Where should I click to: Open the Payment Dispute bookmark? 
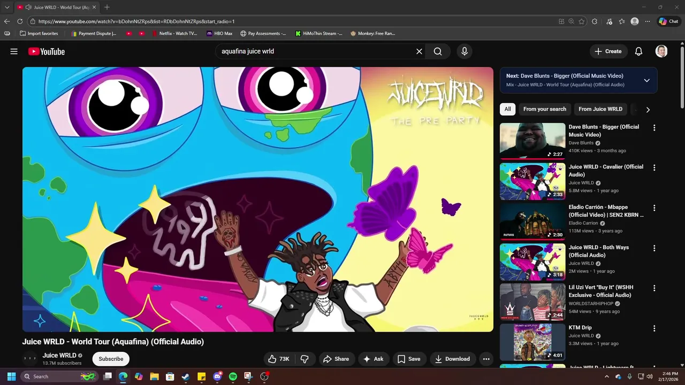pyautogui.click(x=94, y=33)
